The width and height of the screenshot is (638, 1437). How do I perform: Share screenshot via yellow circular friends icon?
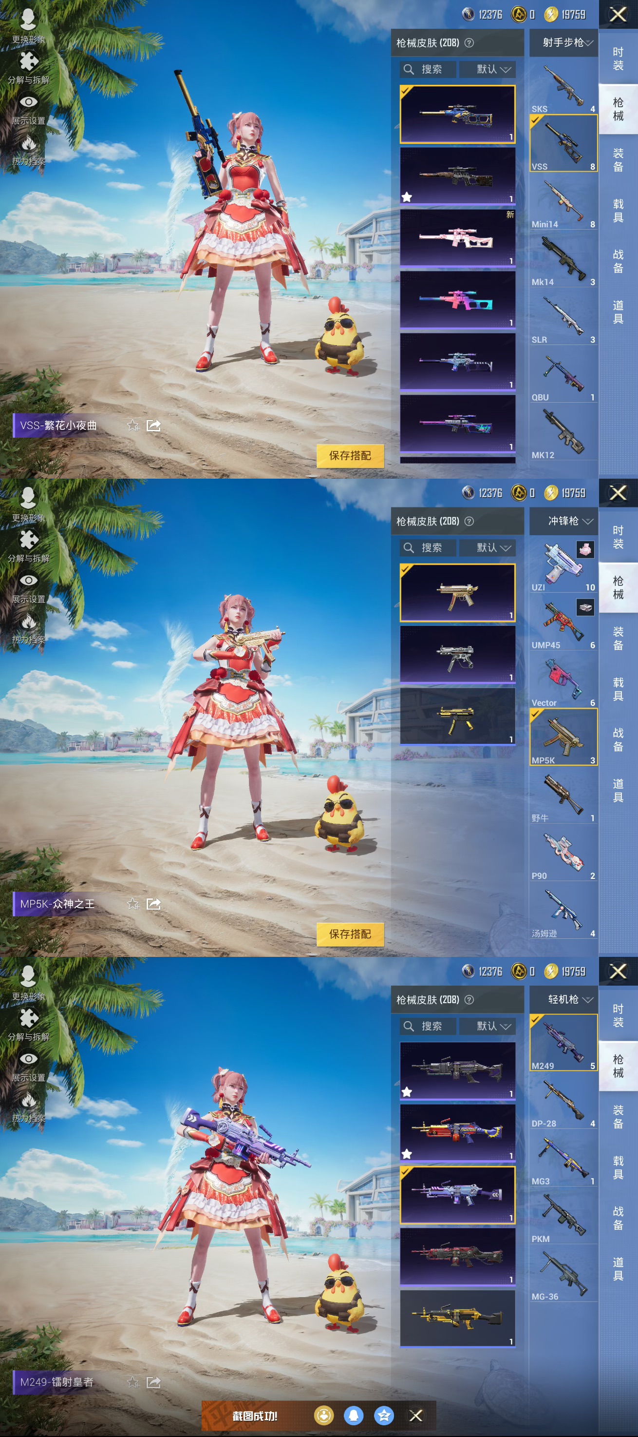pos(324,1415)
